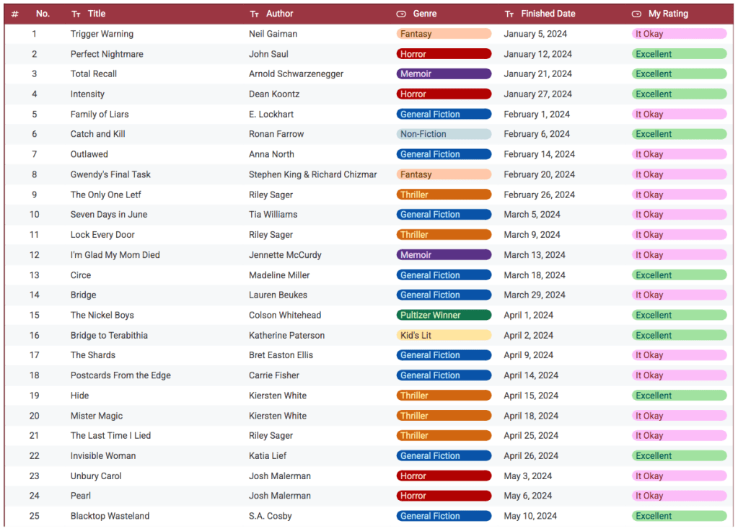Select the title cell I'm Glad My Mom Died
The width and height of the screenshot is (738, 531).
pyautogui.click(x=115, y=254)
